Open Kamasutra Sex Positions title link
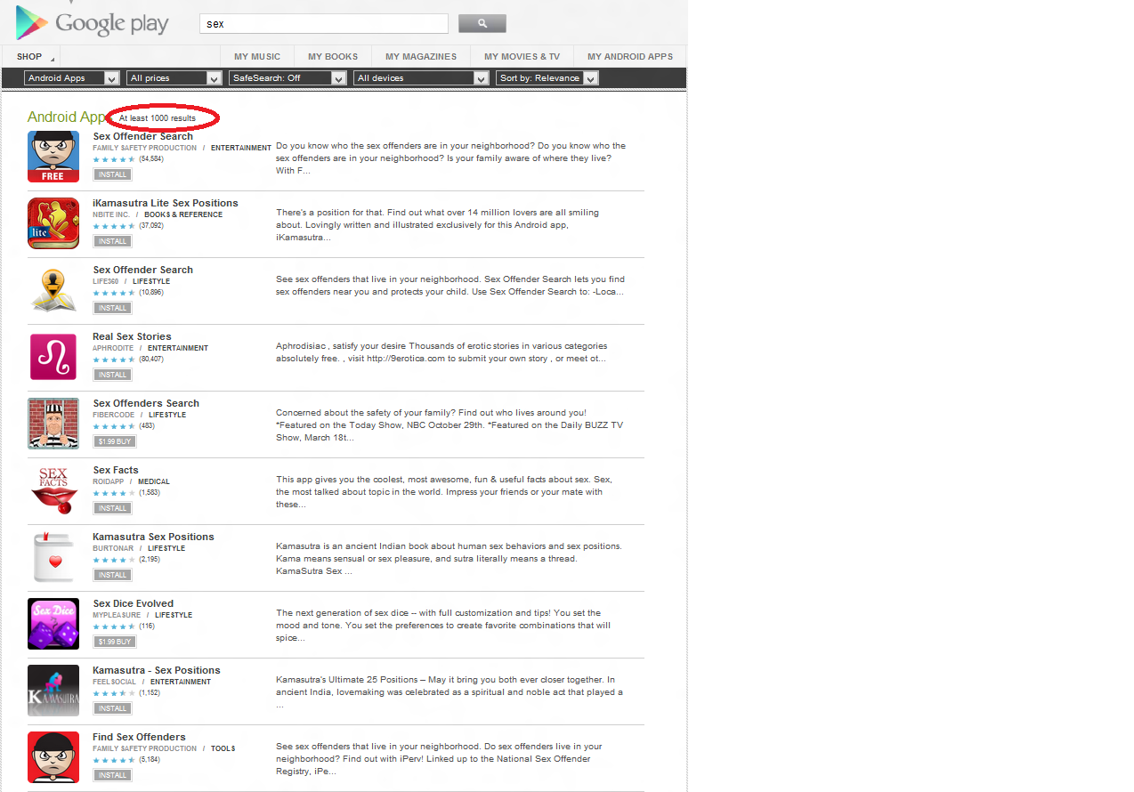Viewport: 1134px width, 792px height. click(x=153, y=537)
